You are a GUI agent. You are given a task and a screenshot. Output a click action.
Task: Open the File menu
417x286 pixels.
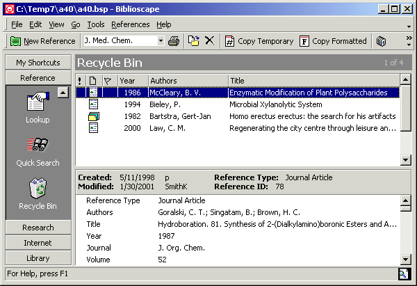tap(17, 24)
